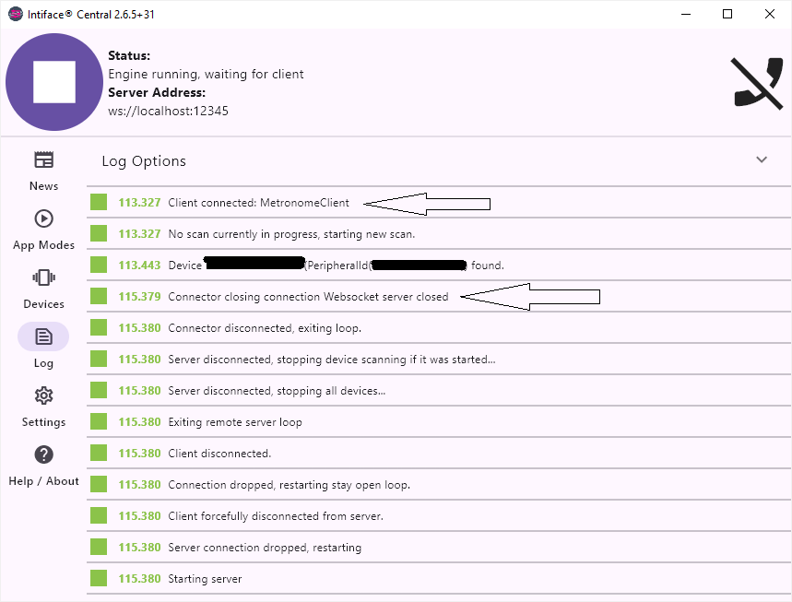This screenshot has height=602, width=792.
Task: Select 'Client connected: MetronomeClient' log entry
Action: pos(439,203)
